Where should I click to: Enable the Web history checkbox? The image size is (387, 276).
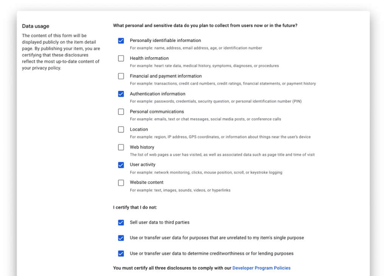pyautogui.click(x=121, y=147)
